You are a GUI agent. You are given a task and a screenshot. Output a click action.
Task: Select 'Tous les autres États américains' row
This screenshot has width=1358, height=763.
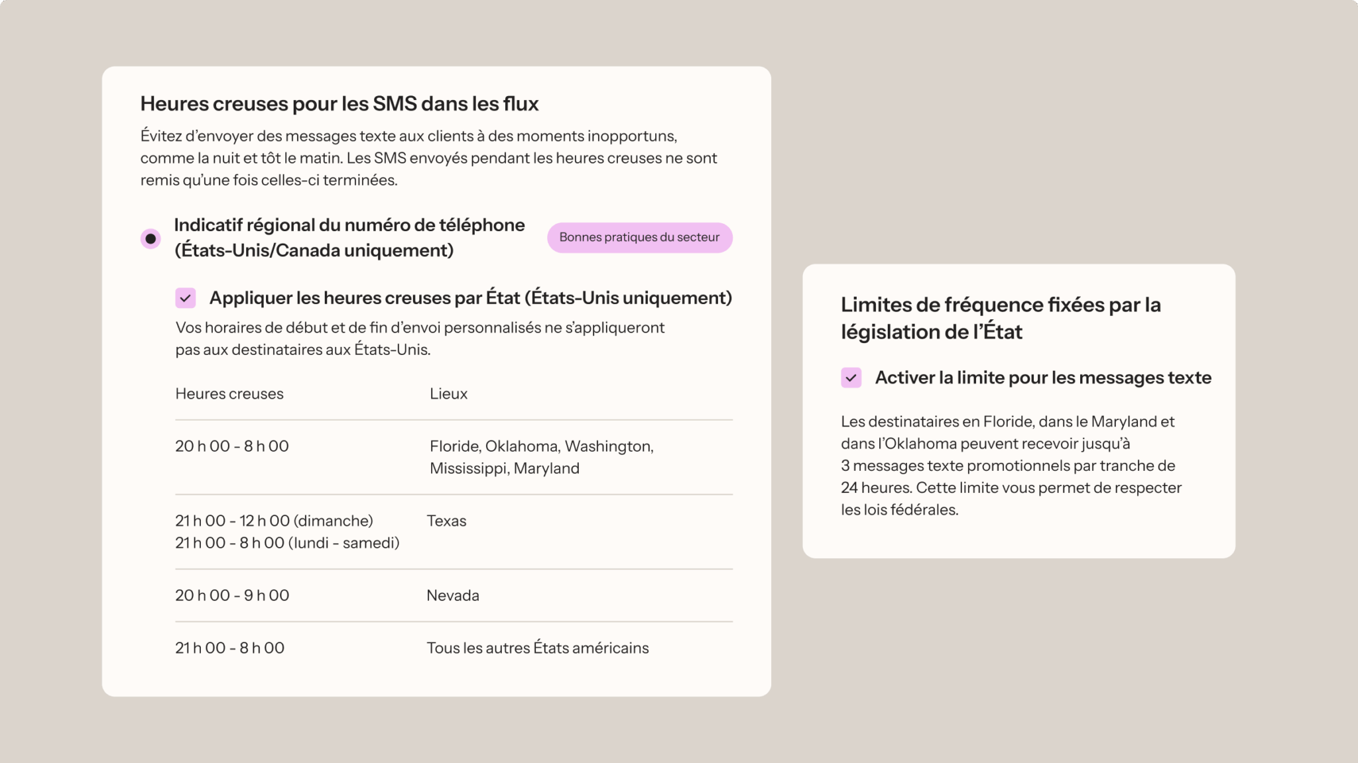coord(538,648)
